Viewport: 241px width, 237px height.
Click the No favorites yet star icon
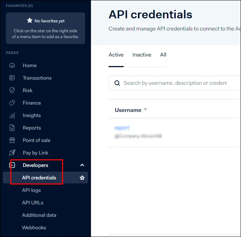click(30, 20)
